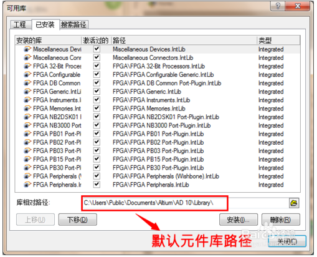317x257 pixels.
Task: Toggle FPGA Memories activated checkbox
Action: 97,108
